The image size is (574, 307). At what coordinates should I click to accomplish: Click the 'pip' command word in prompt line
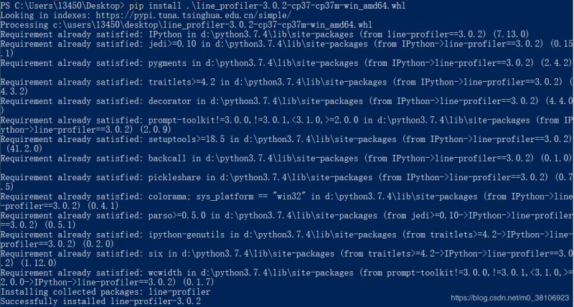136,6
